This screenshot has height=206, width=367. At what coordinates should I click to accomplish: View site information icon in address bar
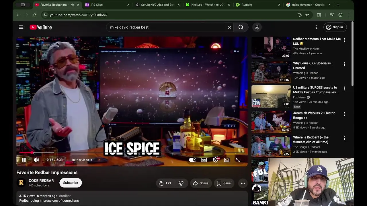[45, 15]
